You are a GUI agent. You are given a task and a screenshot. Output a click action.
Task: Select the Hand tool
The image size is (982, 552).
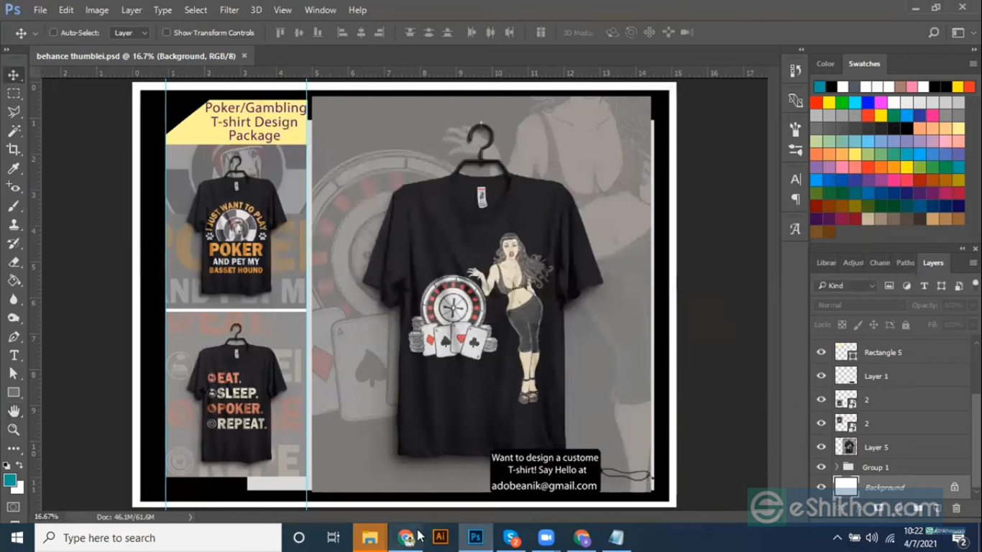(14, 411)
